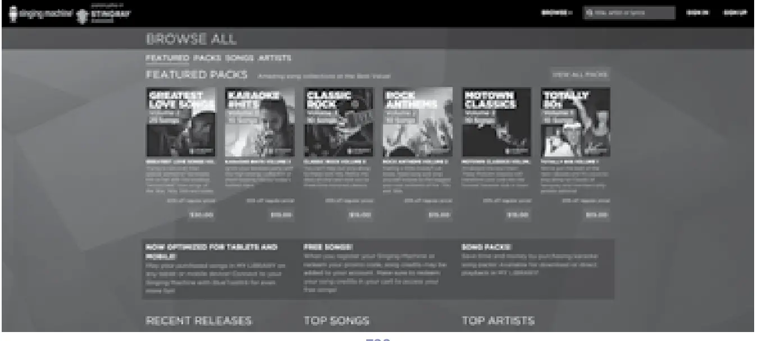762x341 pixels.
Task: Open the Rock Anthems pack cover
Action: (x=418, y=122)
